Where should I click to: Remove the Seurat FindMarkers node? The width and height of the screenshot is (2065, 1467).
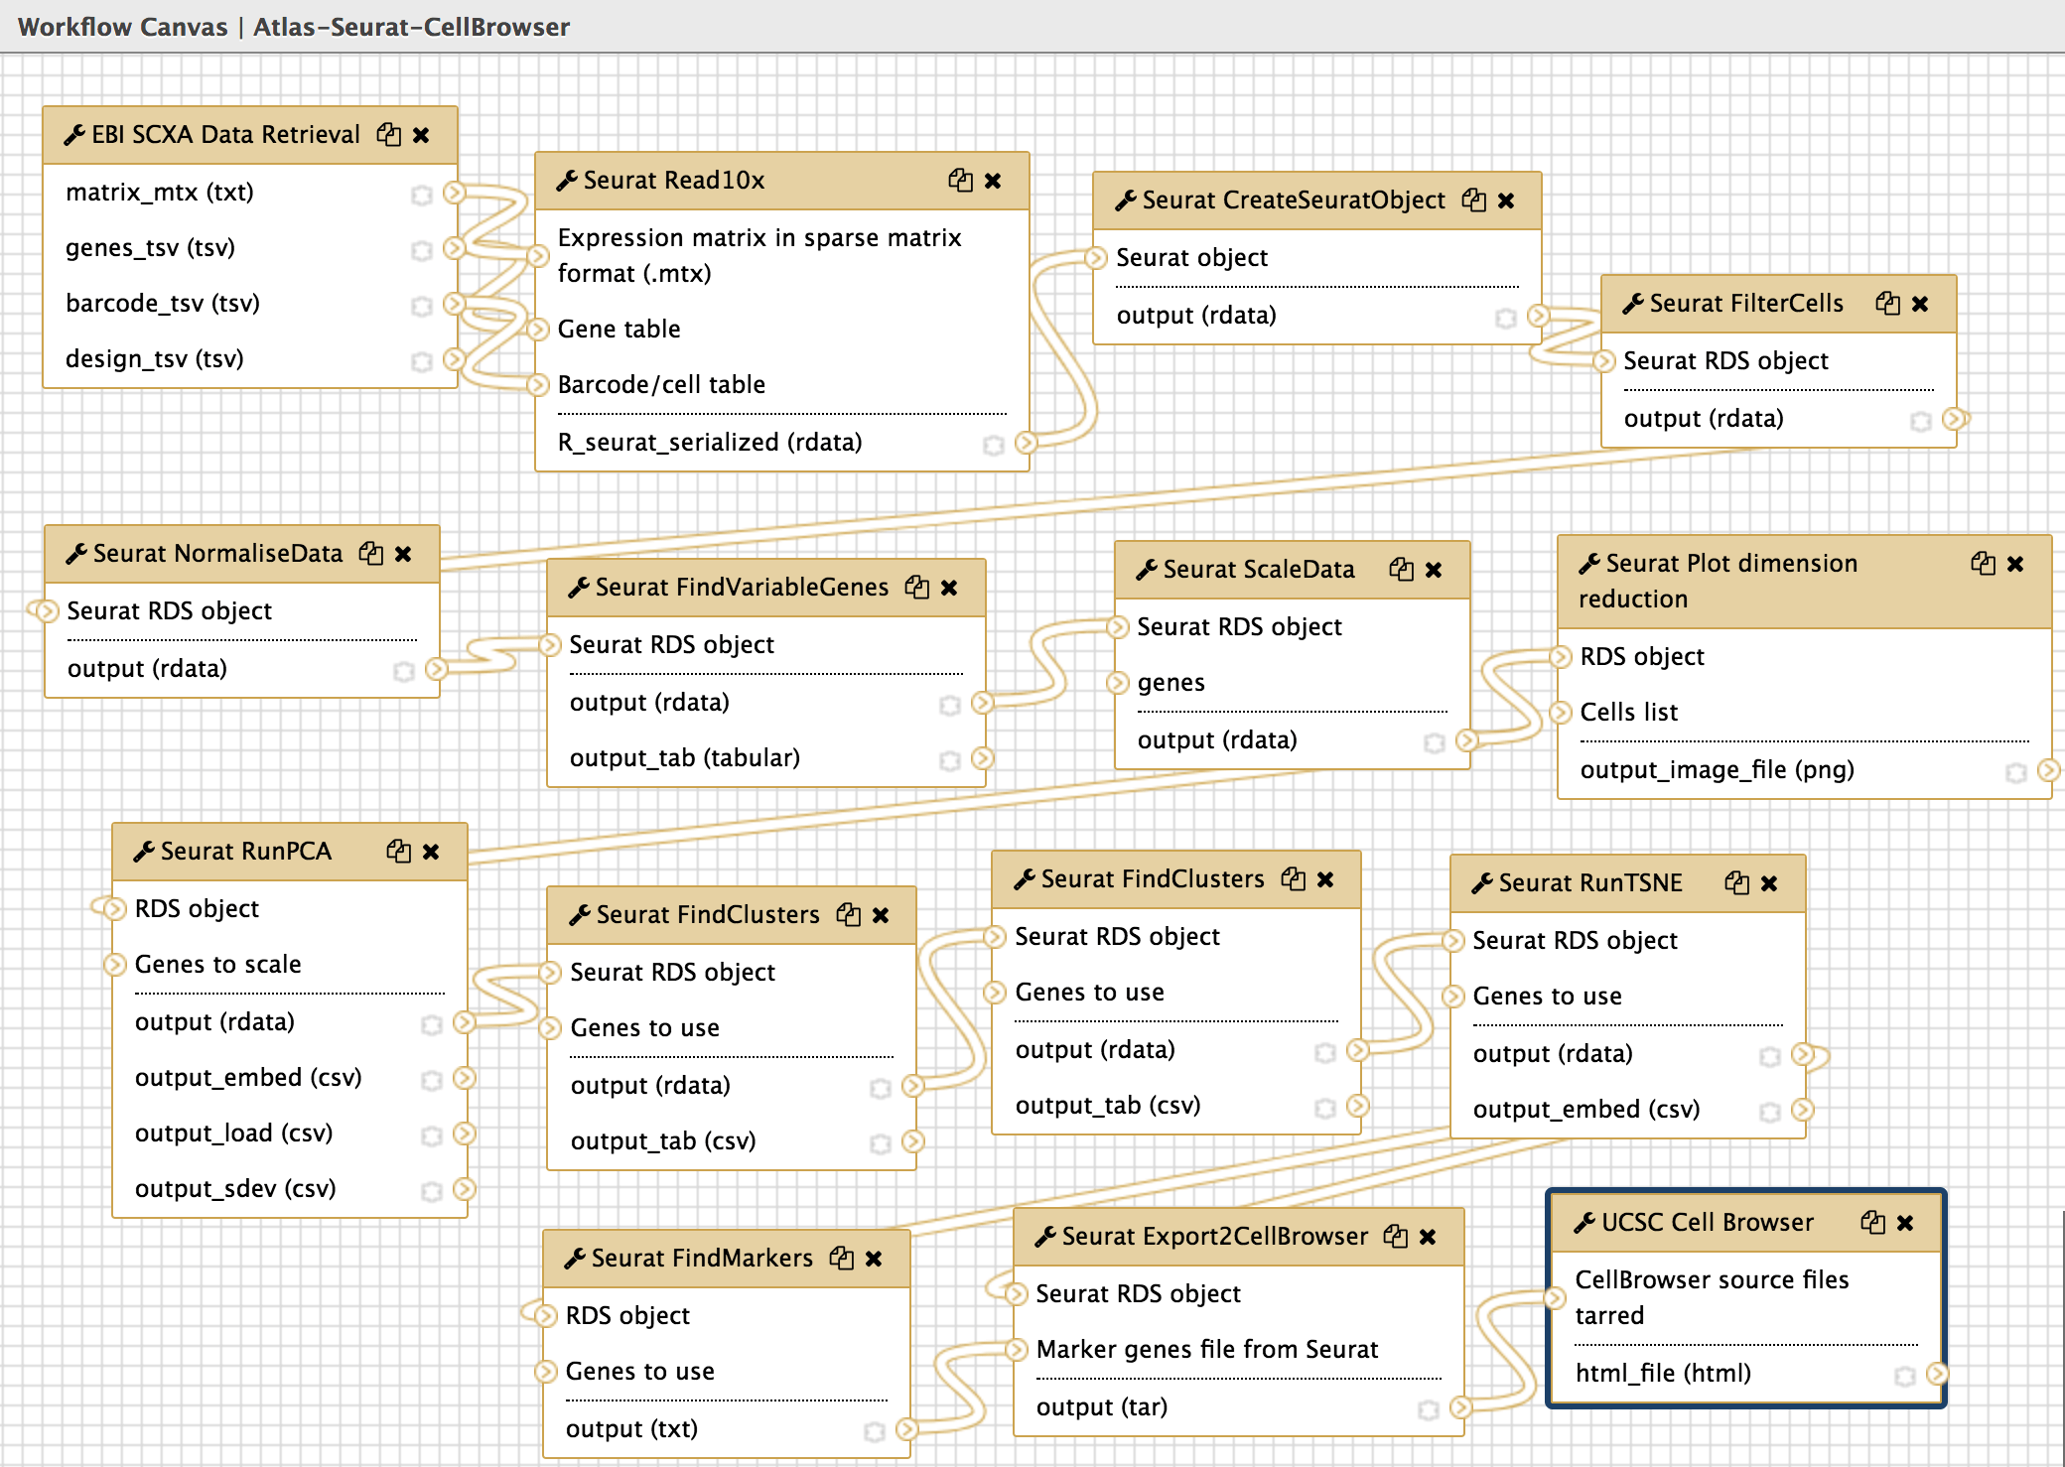point(874,1259)
